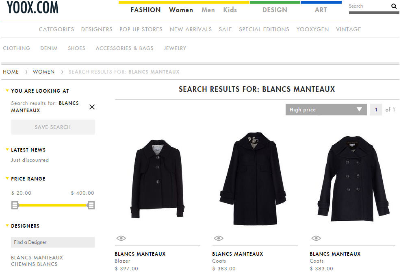Open quick view for the Blazer
The height and width of the screenshot is (272, 401).
[x=121, y=238]
